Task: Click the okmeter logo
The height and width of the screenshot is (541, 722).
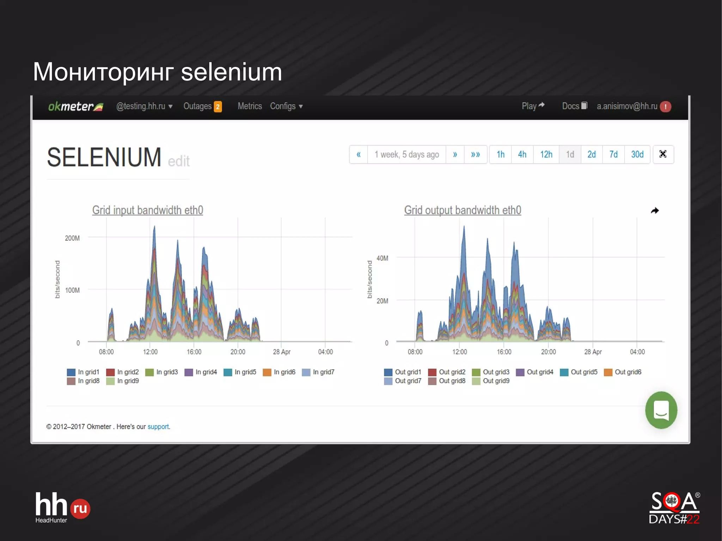Action: pyautogui.click(x=75, y=106)
